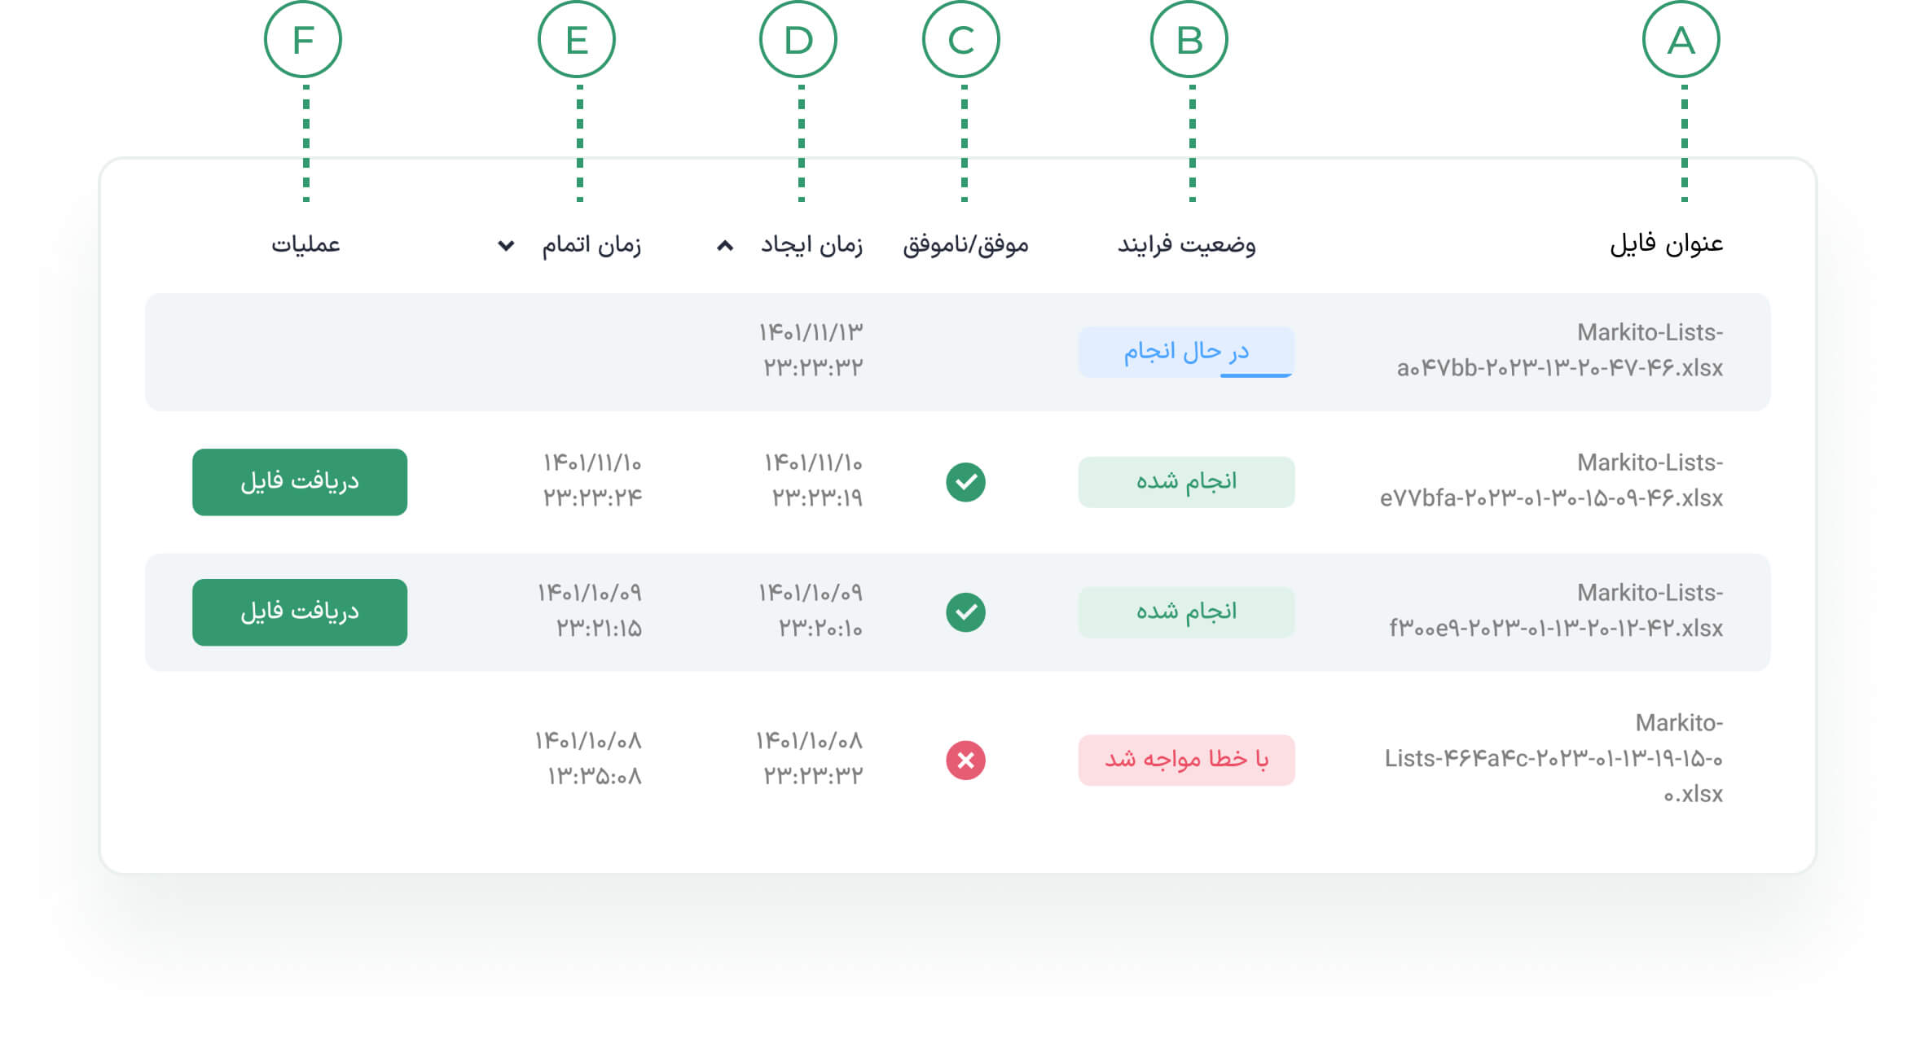Sort descending using زمان اتمام down chevron
Screen dimensions: 1916x1039
506,245
